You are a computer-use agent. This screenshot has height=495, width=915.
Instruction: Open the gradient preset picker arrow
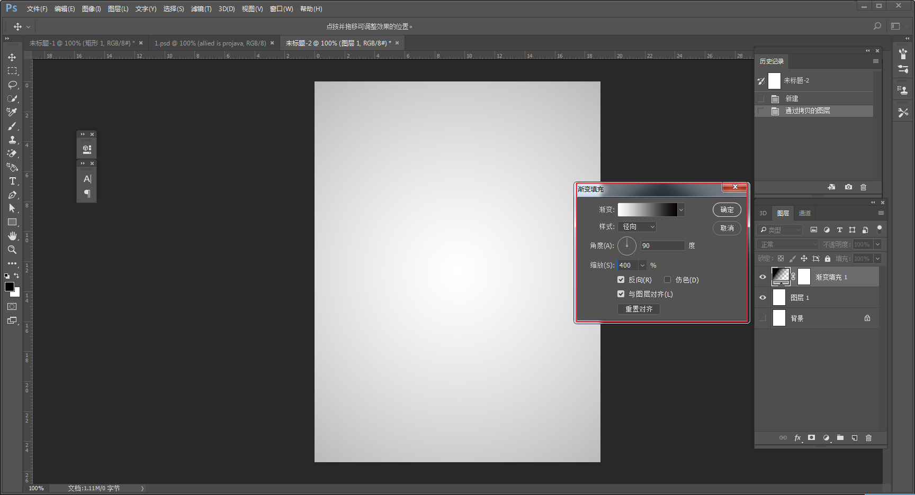(681, 210)
